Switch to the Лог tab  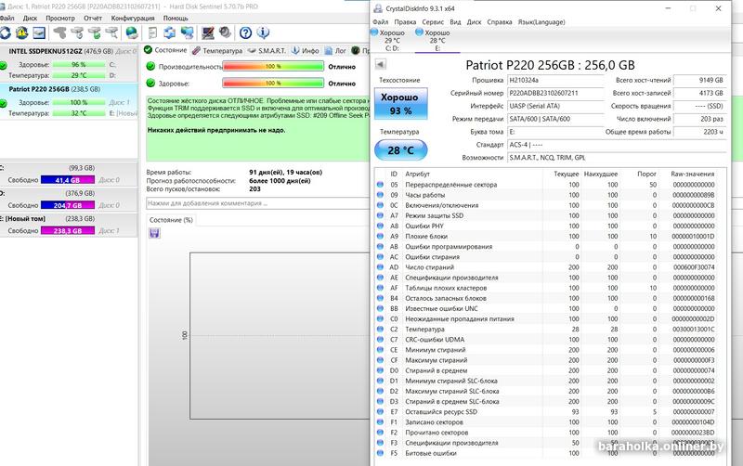336,51
